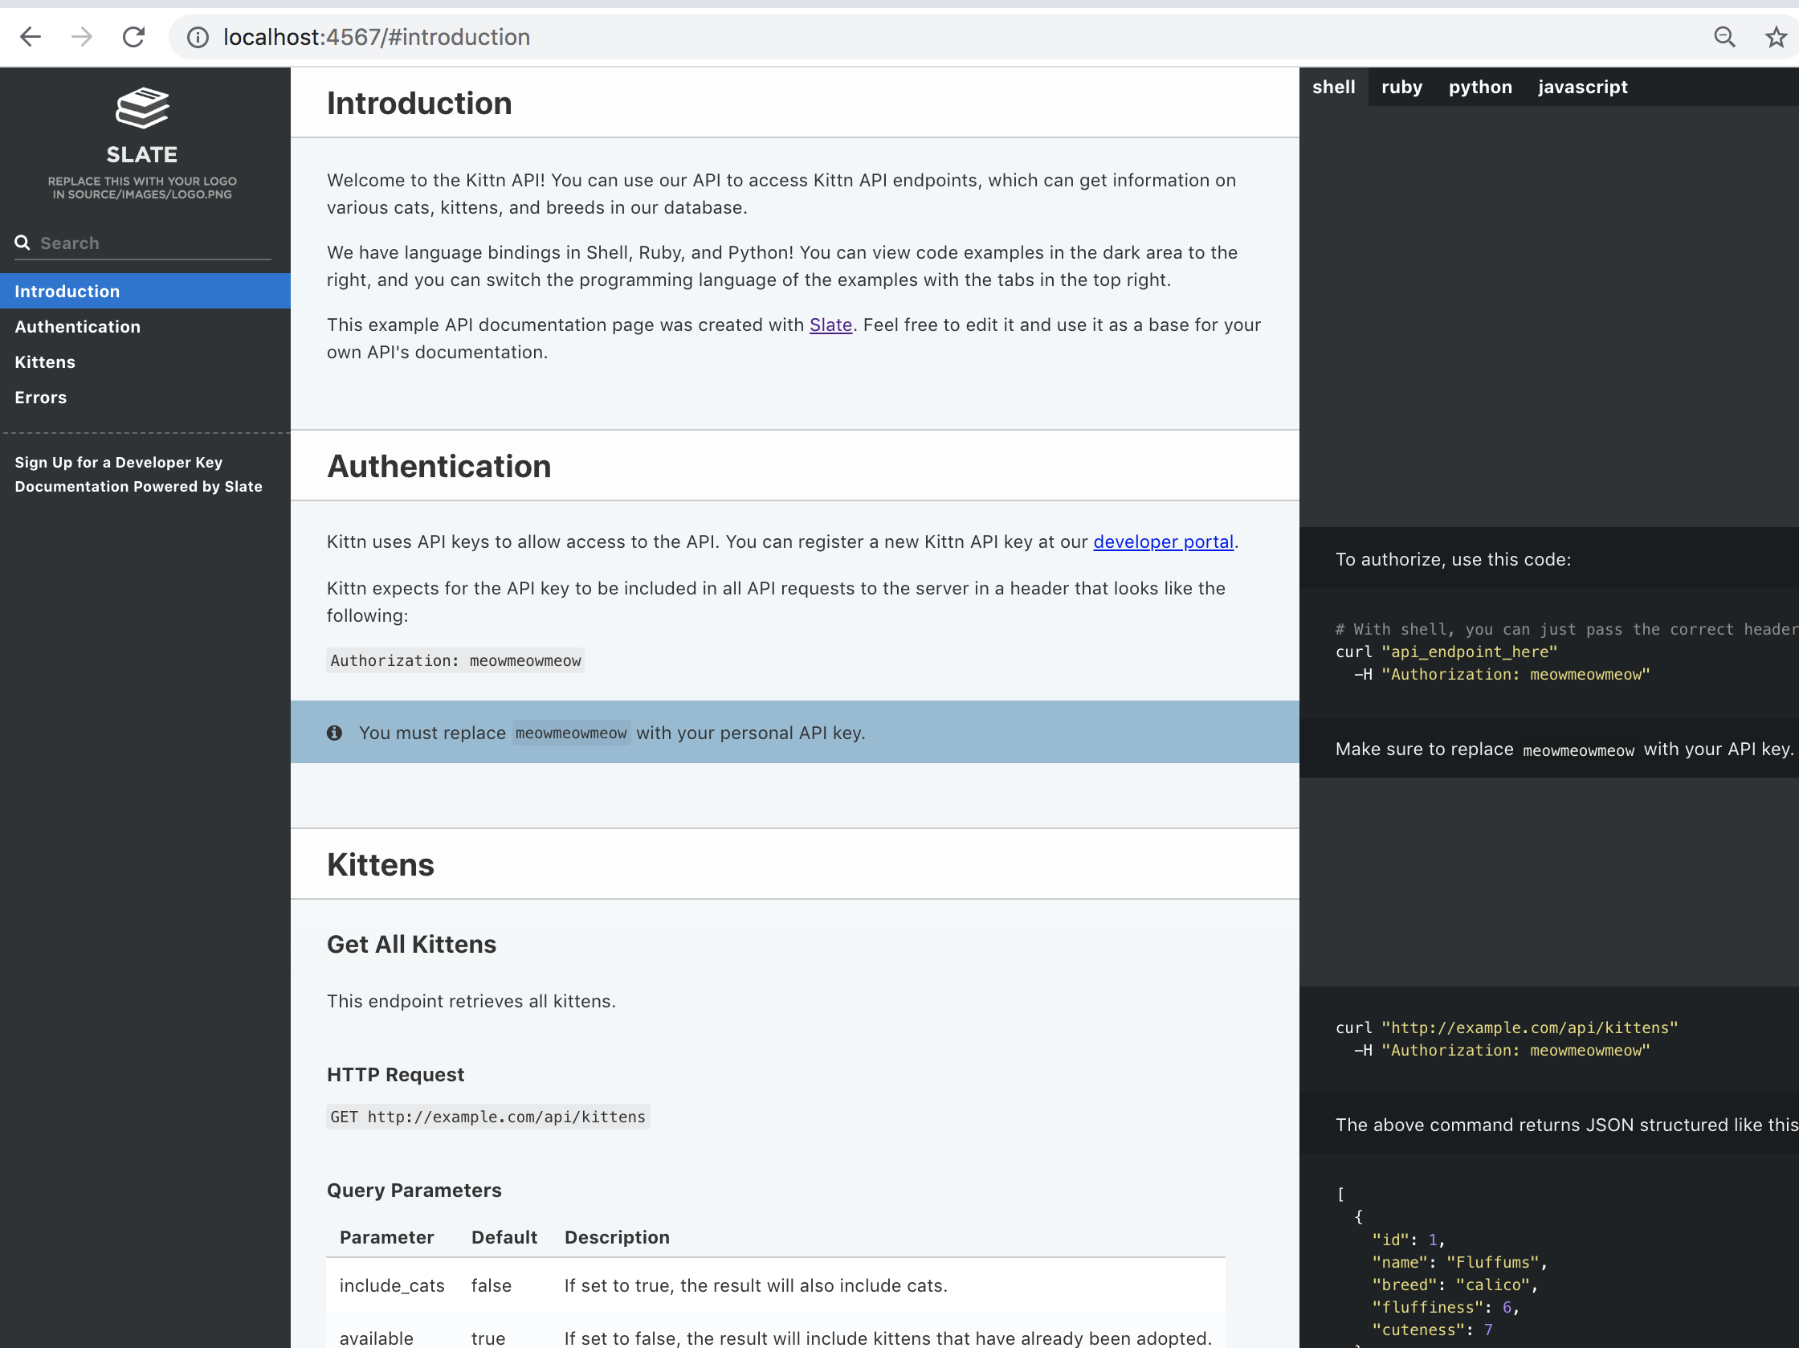
Task: Open Kittens section from sidebar
Action: pyautogui.click(x=145, y=362)
